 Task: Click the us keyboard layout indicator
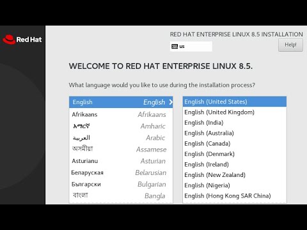click(x=191, y=47)
